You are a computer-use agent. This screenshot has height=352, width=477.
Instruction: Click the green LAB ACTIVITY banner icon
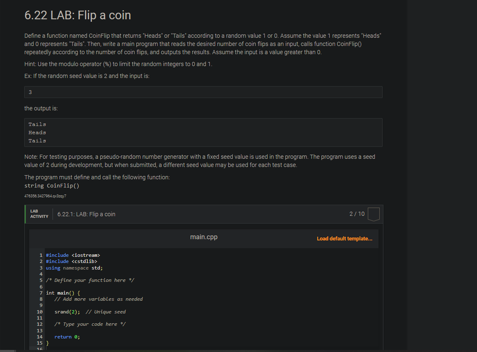click(39, 214)
